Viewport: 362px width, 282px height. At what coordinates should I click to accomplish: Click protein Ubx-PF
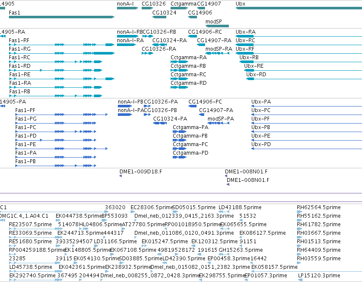pyautogui.click(x=307, y=123)
